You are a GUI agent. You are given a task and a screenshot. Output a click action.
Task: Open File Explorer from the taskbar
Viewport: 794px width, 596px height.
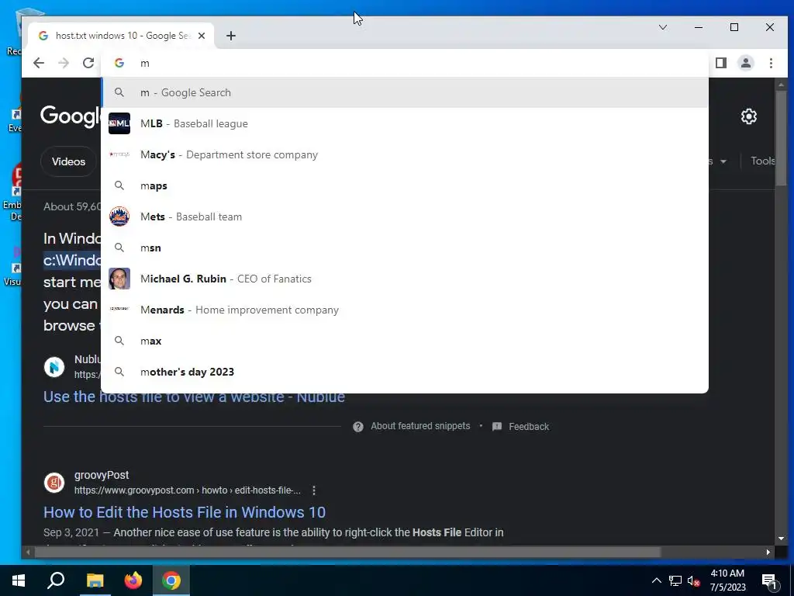95,580
